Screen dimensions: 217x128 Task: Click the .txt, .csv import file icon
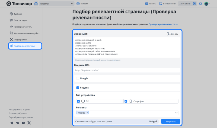(168, 34)
